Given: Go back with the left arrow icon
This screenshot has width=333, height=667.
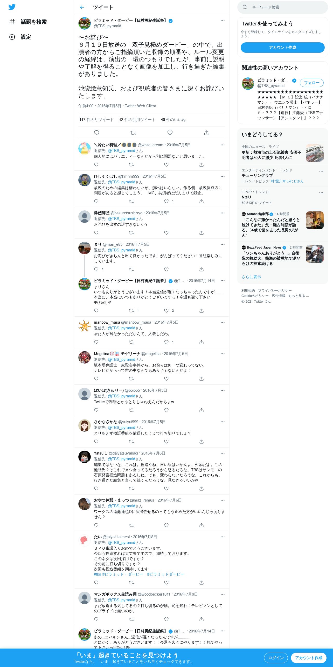Looking at the screenshot, I should 82,7.
